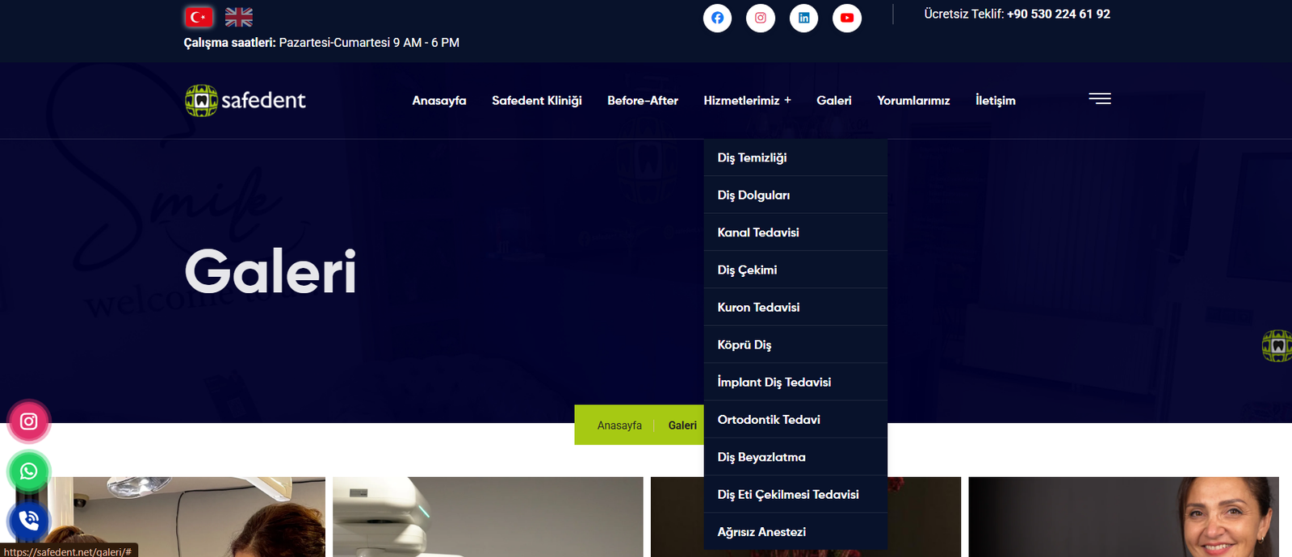The width and height of the screenshot is (1292, 557).
Task: Open the hamburger side menu
Action: [1099, 98]
